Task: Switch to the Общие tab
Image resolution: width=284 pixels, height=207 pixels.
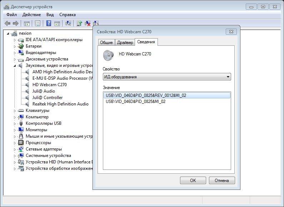Action: pos(106,43)
